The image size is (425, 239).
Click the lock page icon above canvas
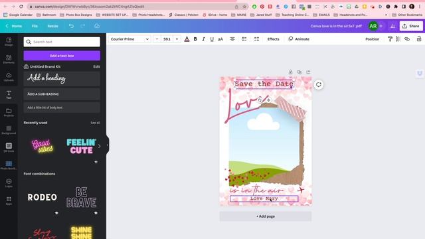pos(290,72)
